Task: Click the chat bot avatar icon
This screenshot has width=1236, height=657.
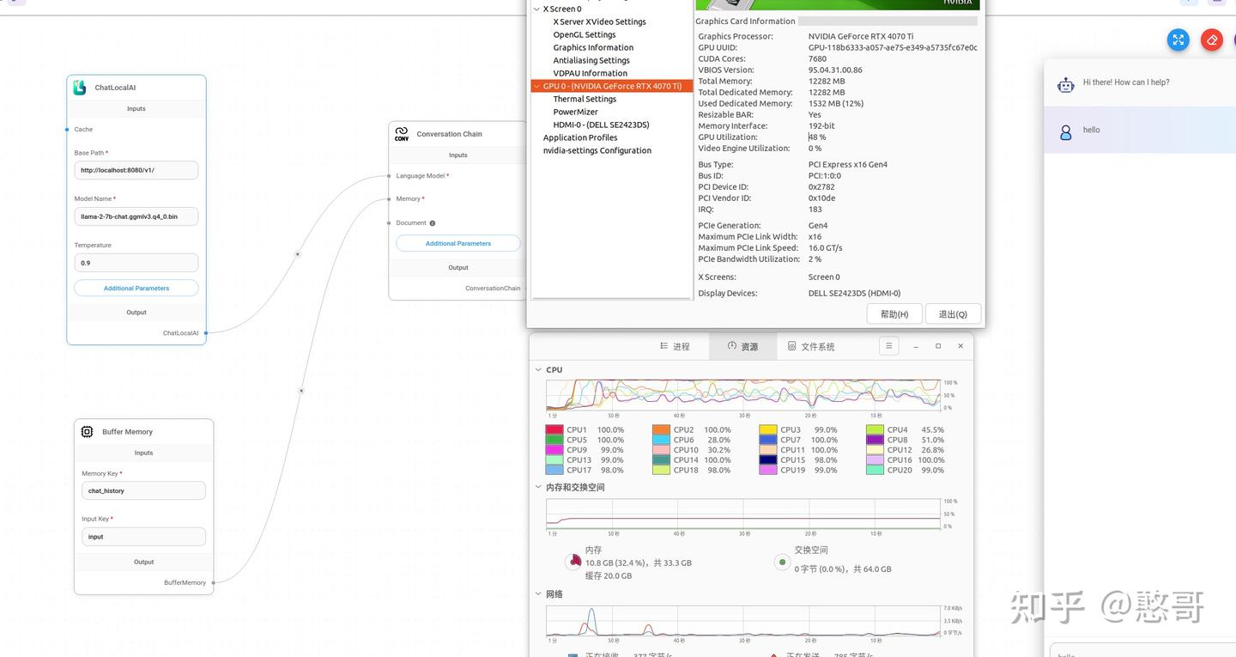Action: point(1065,84)
